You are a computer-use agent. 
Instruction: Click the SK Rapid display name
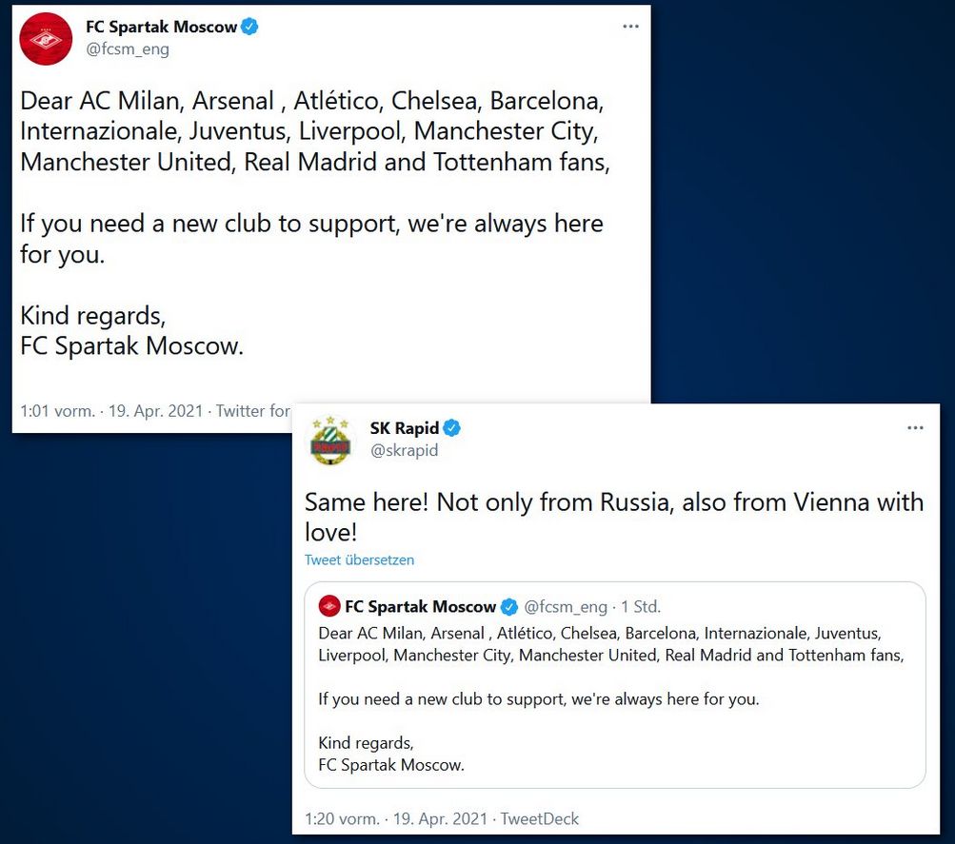[x=404, y=428]
